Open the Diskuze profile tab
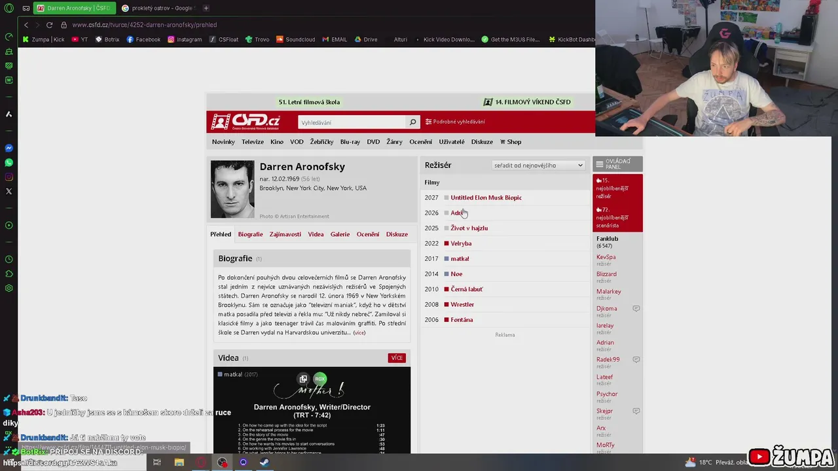 pyautogui.click(x=397, y=234)
